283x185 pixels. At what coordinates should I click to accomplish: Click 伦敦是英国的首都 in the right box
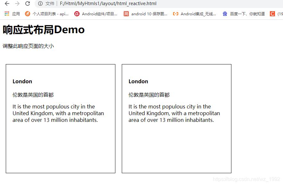coord(149,95)
